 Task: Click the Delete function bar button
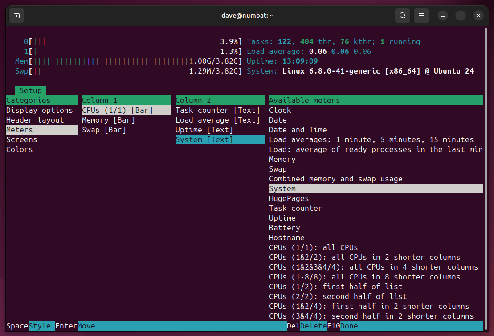coord(313,326)
